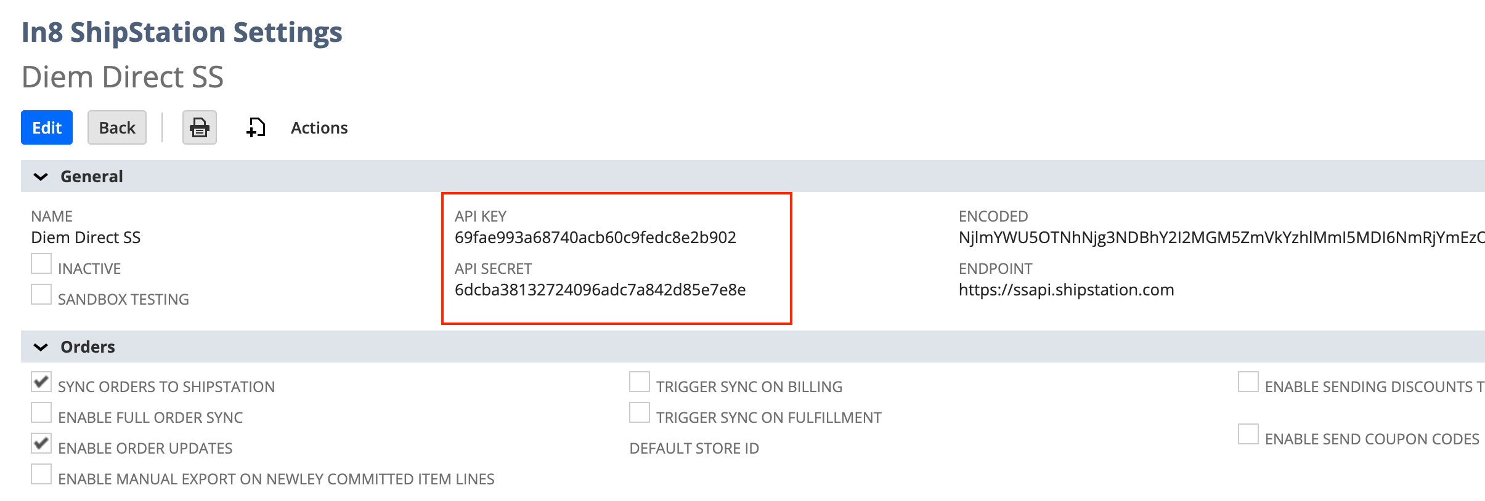
Task: Enable Sandbox Testing checkbox
Action: pyautogui.click(x=41, y=295)
